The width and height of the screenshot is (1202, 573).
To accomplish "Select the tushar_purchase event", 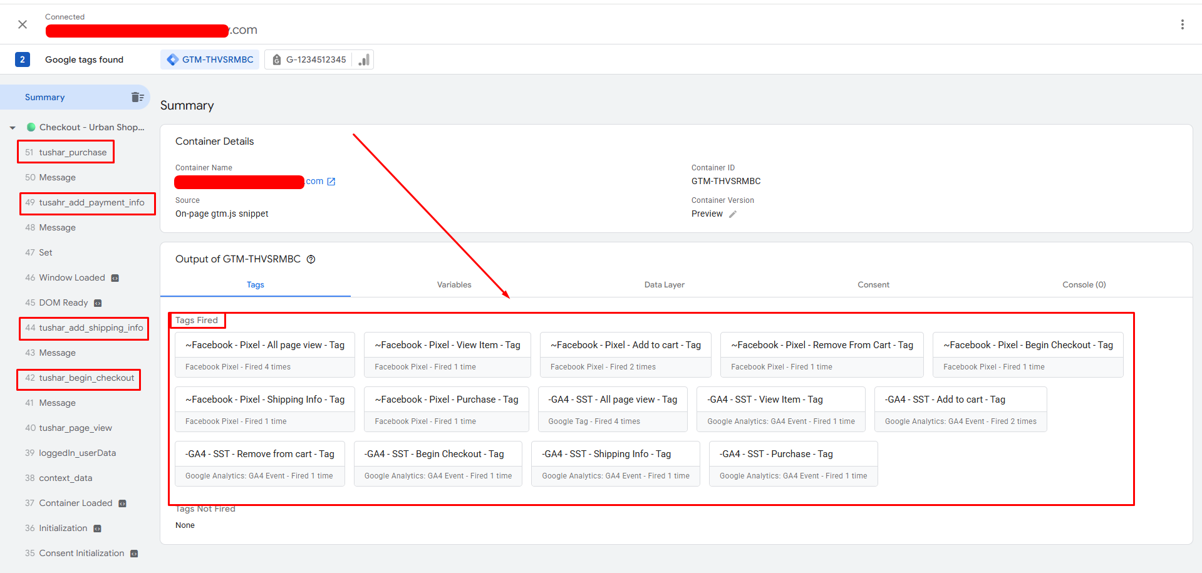I will [72, 152].
